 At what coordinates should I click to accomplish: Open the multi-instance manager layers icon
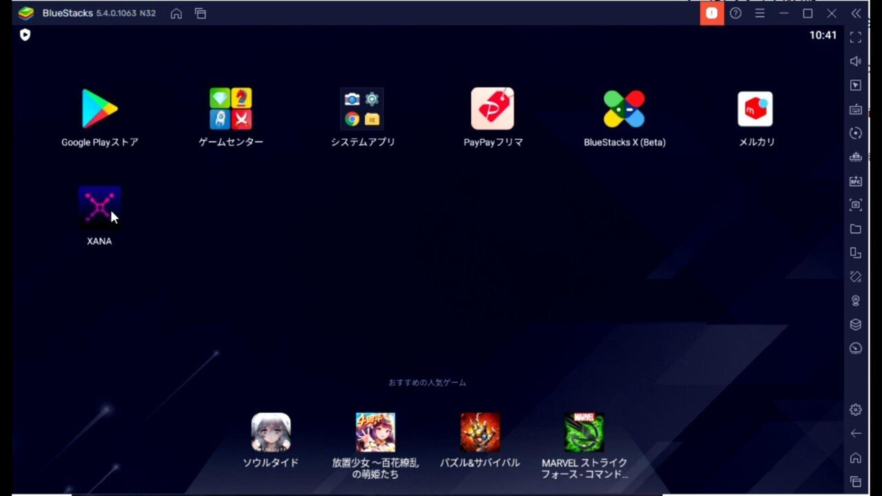(x=856, y=324)
